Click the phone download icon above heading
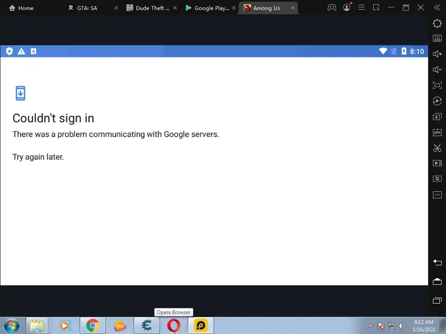This screenshot has width=446, height=334. (20, 93)
